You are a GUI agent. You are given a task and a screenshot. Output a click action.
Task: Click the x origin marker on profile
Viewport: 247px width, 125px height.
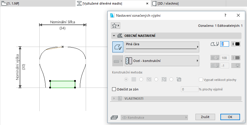coord(63,47)
